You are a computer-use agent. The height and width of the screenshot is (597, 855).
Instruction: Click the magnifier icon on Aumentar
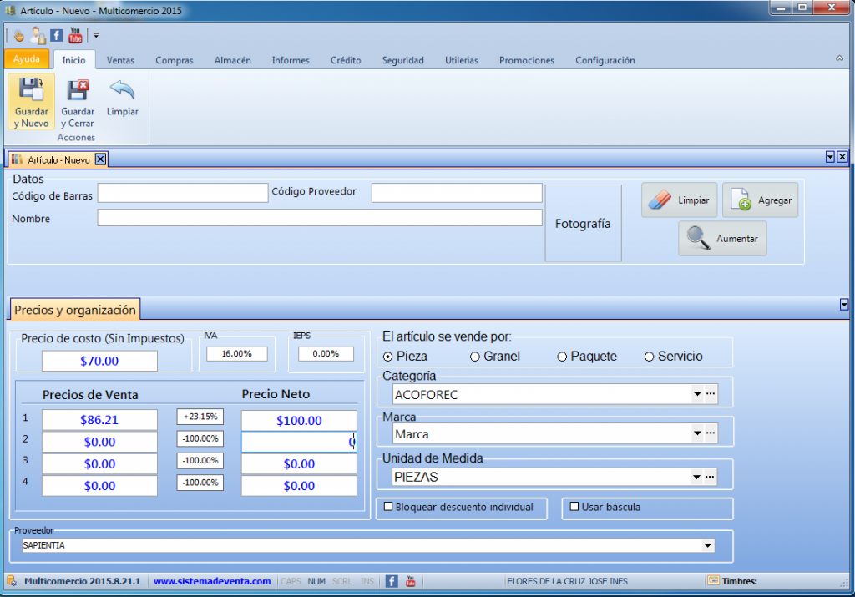point(697,238)
